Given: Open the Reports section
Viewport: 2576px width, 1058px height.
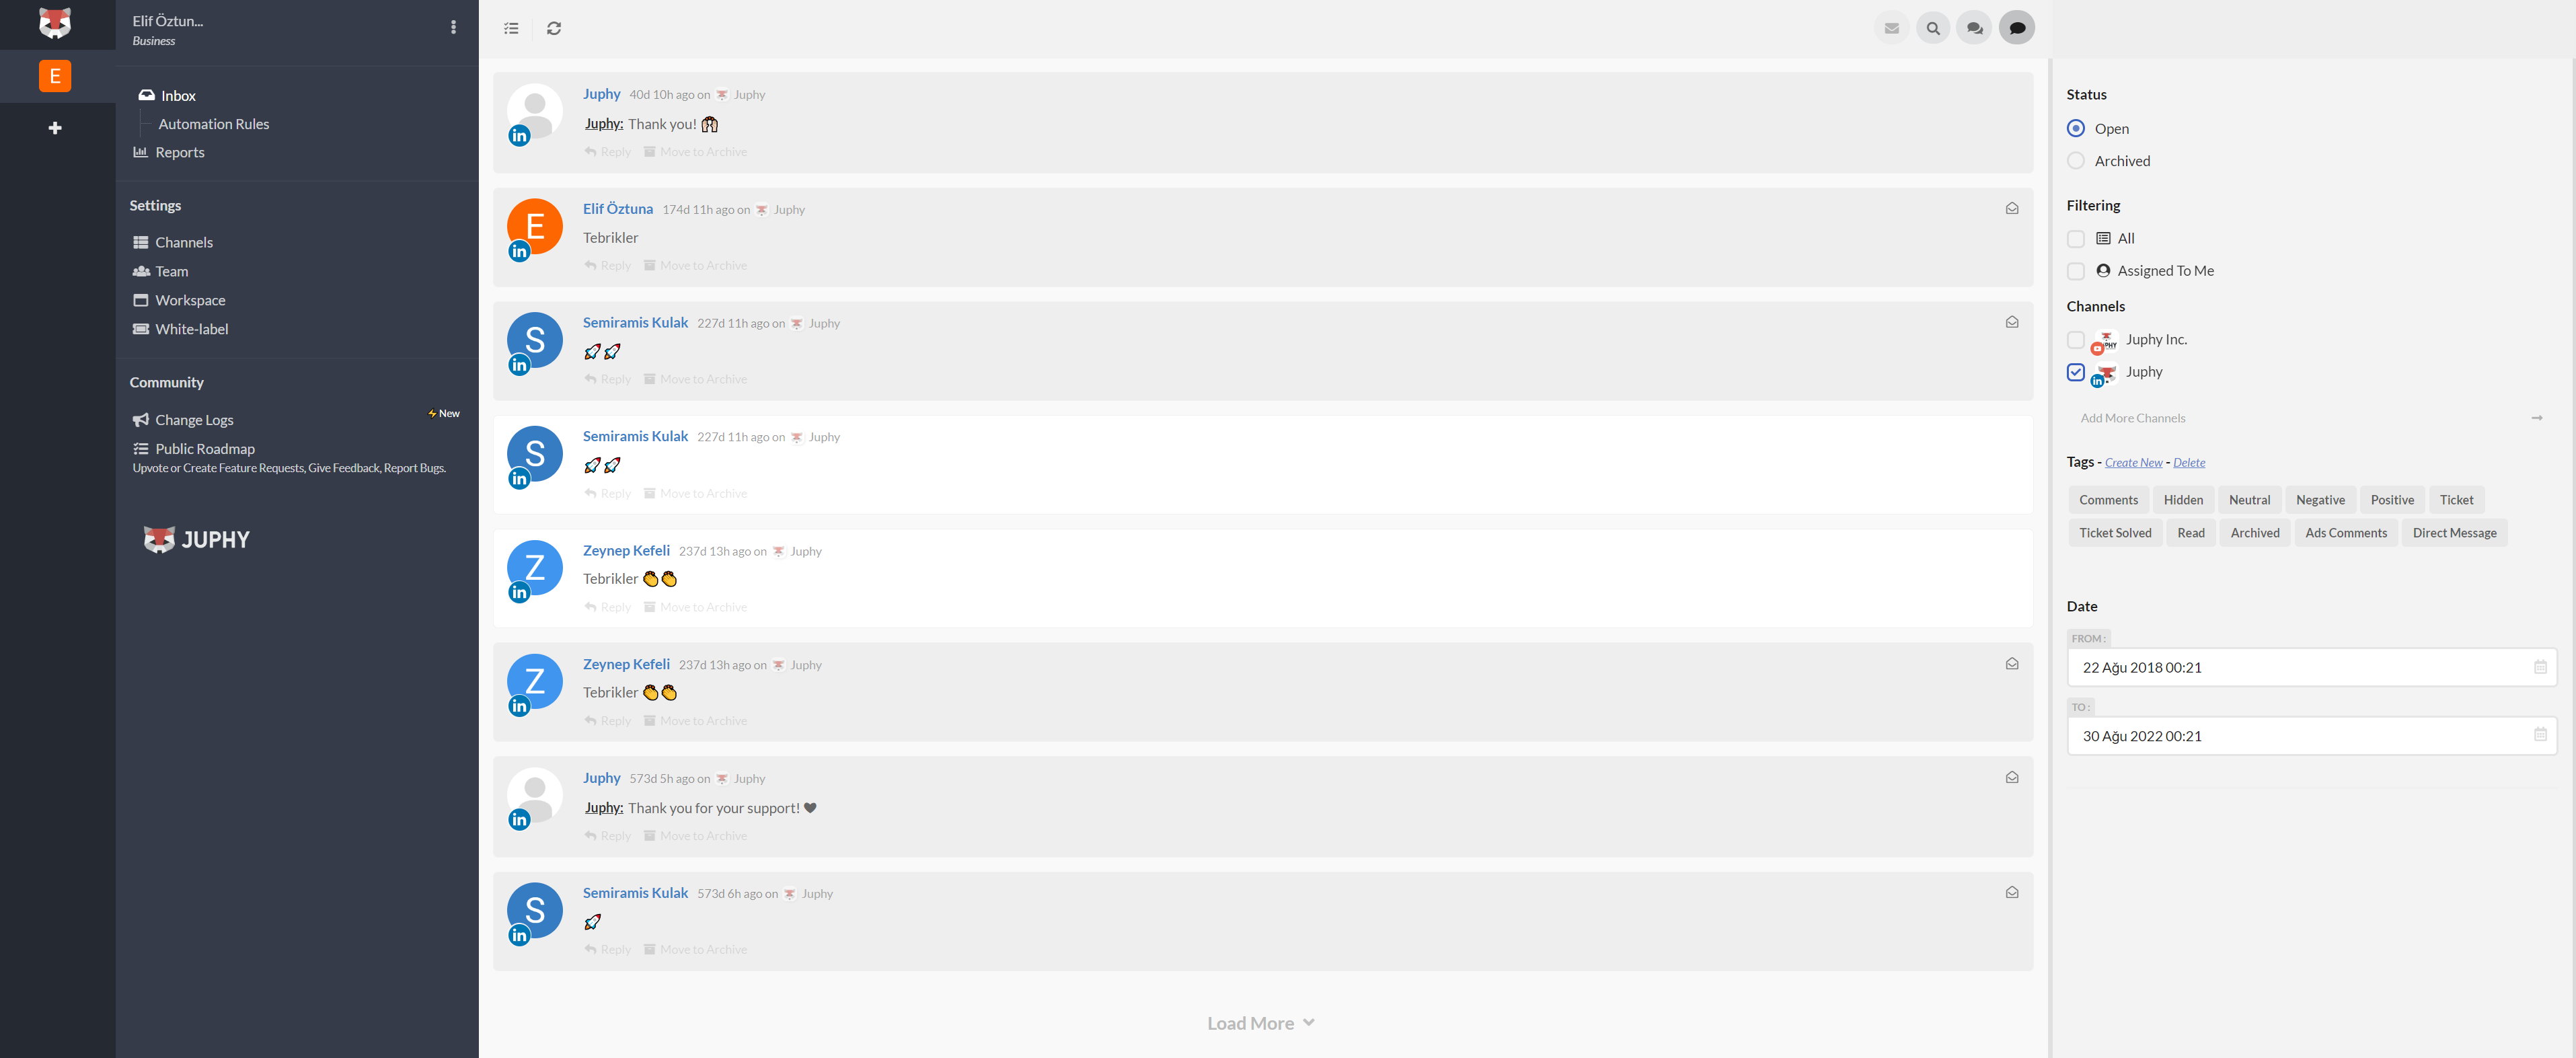Looking at the screenshot, I should (181, 151).
